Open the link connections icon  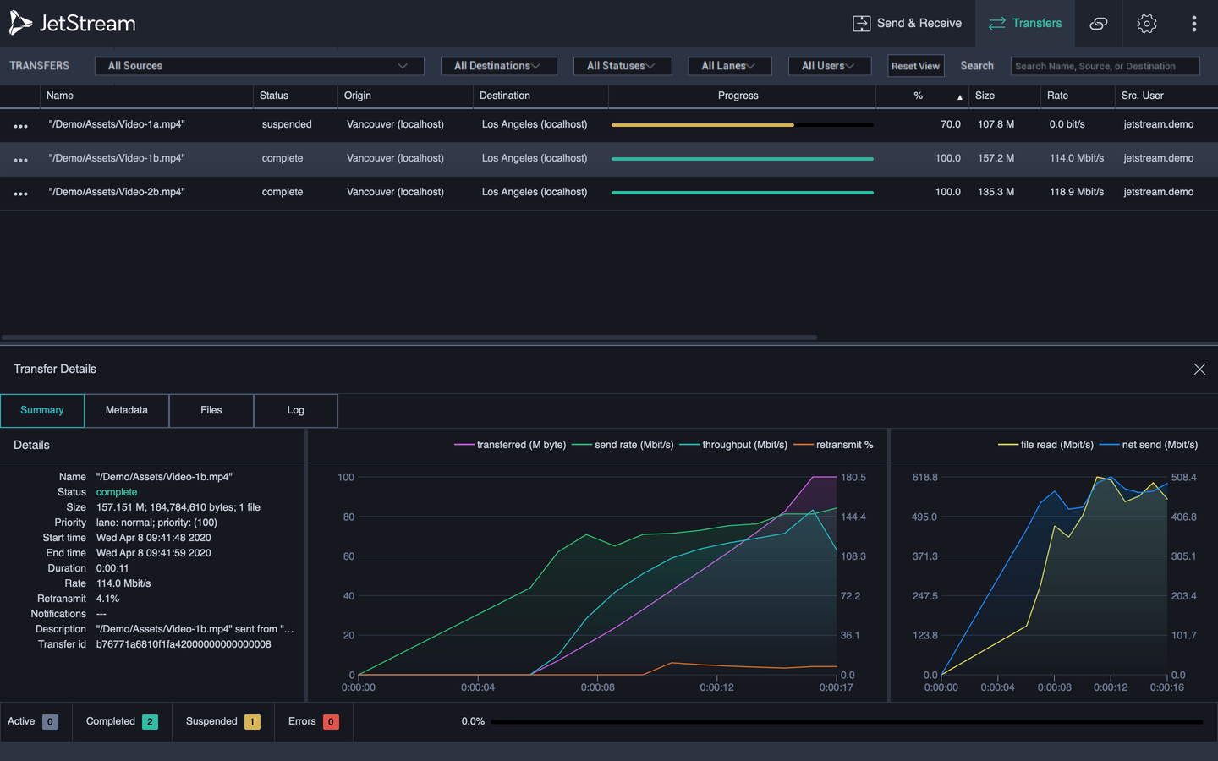click(x=1099, y=24)
